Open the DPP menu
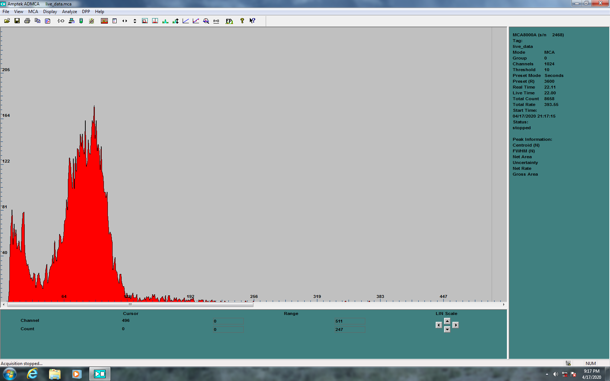 click(x=86, y=12)
